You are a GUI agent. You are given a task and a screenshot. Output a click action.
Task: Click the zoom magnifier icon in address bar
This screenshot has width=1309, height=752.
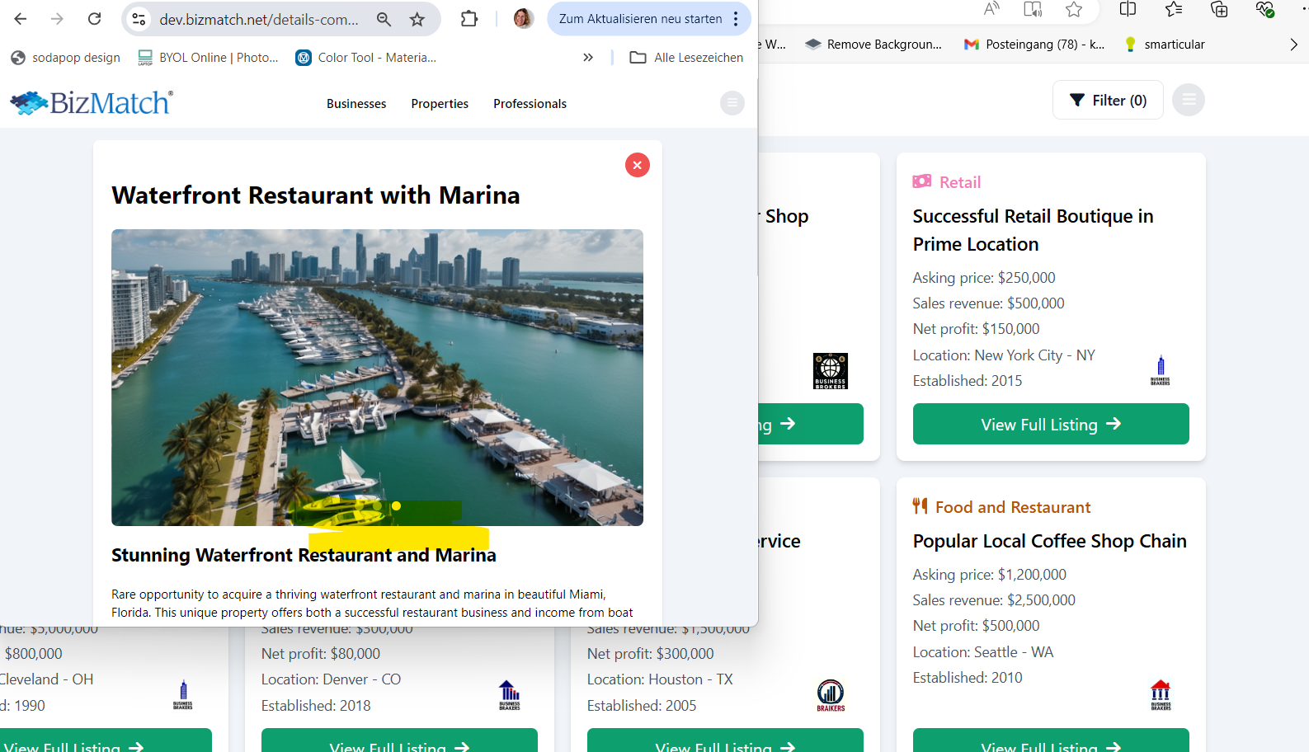[x=384, y=19]
